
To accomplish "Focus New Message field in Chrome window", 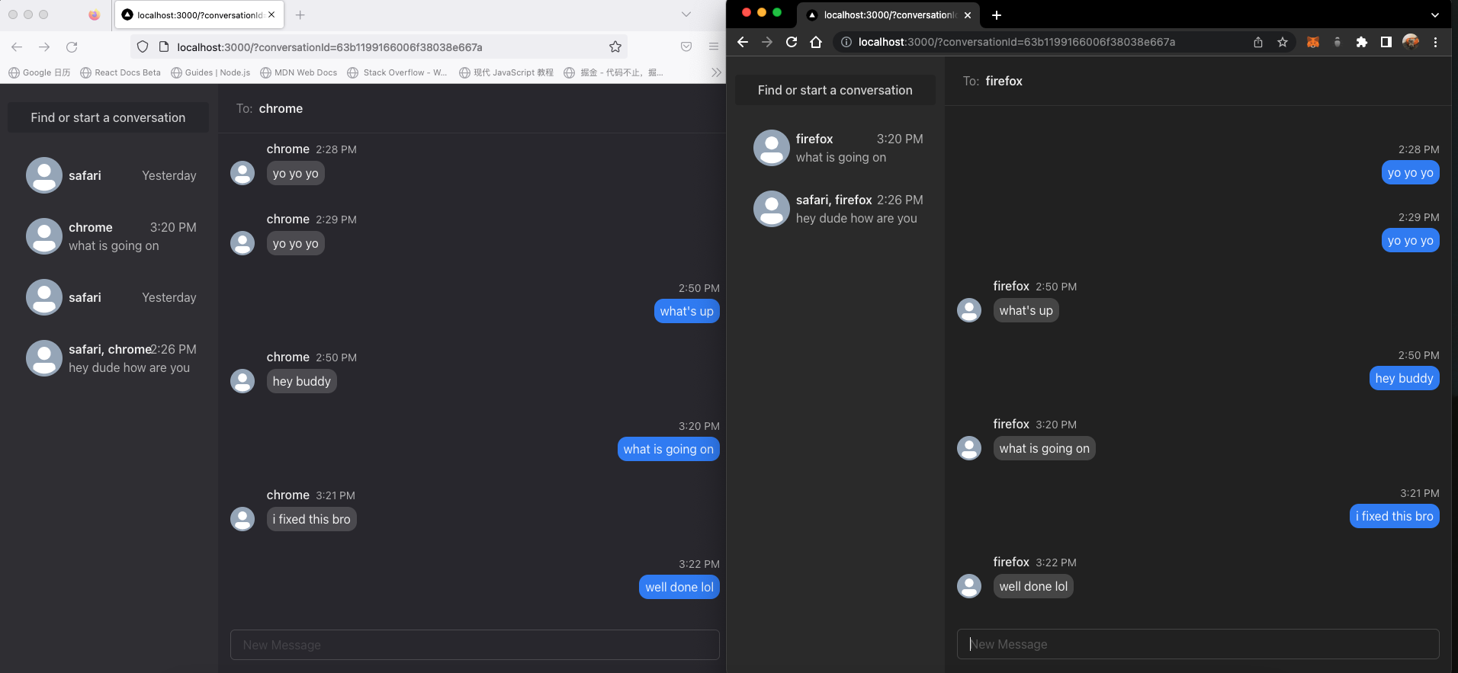I will coord(1198,644).
